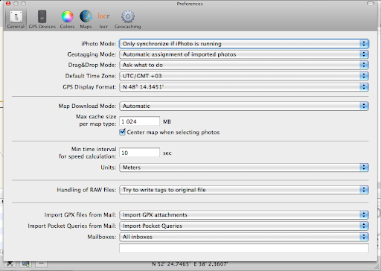The height and width of the screenshot is (271, 381).
Task: Open the General preferences pane
Action: tap(16, 19)
